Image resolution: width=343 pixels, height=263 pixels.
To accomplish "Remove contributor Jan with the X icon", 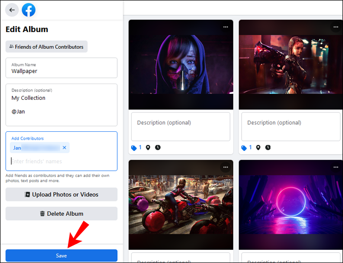I will (x=64, y=147).
